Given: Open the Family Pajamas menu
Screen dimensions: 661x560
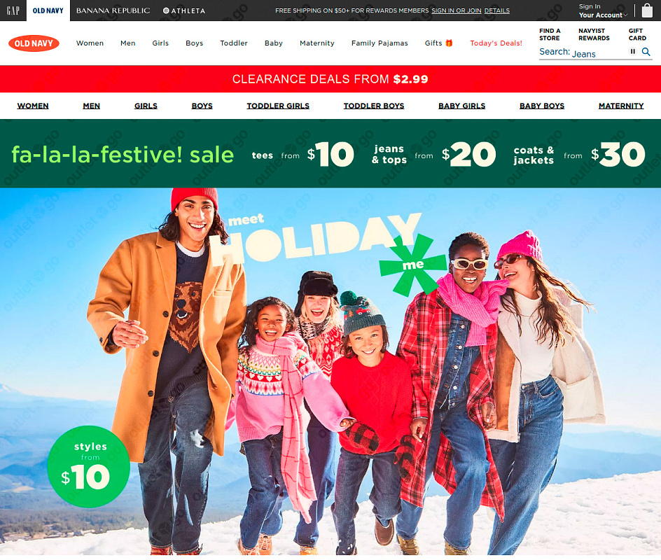Looking at the screenshot, I should pyautogui.click(x=380, y=43).
